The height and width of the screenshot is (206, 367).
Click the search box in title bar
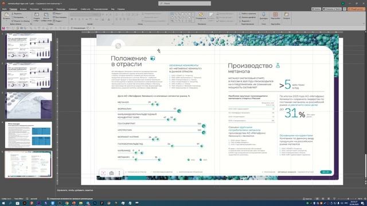tap(185, 3)
